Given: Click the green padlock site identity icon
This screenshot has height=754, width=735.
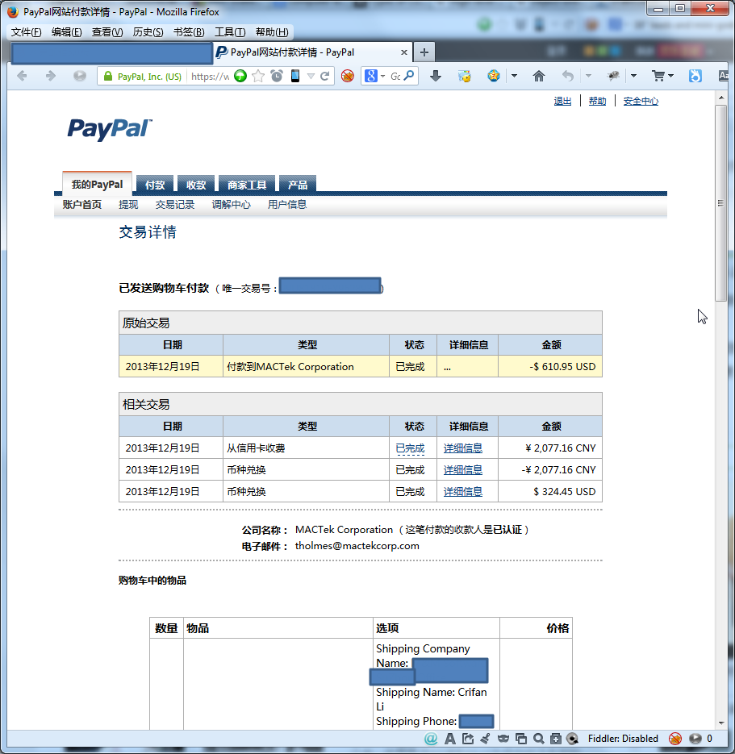Looking at the screenshot, I should point(108,76).
